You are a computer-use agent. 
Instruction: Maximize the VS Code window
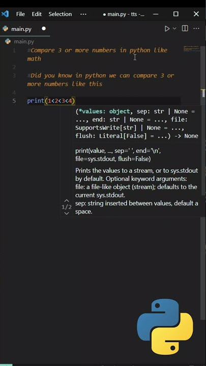click(176, 14)
